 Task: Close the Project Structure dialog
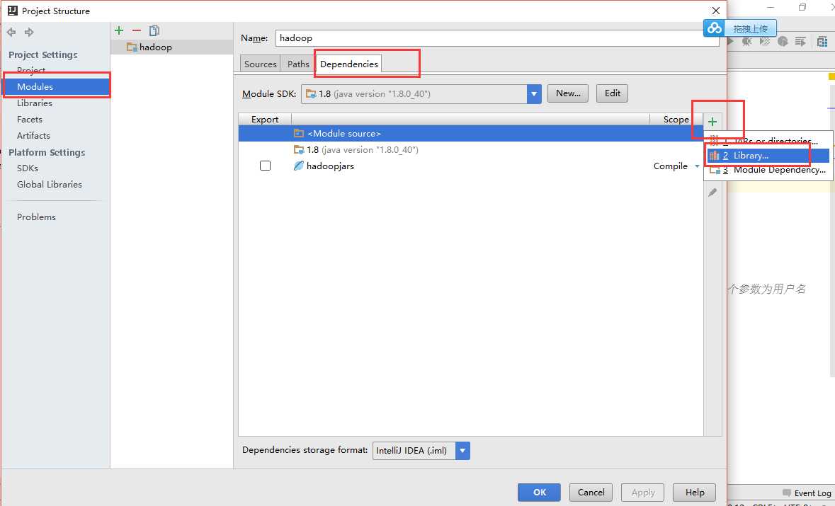[716, 11]
